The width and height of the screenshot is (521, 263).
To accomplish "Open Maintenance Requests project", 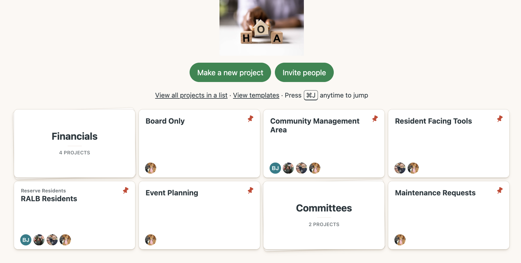I will tap(435, 193).
